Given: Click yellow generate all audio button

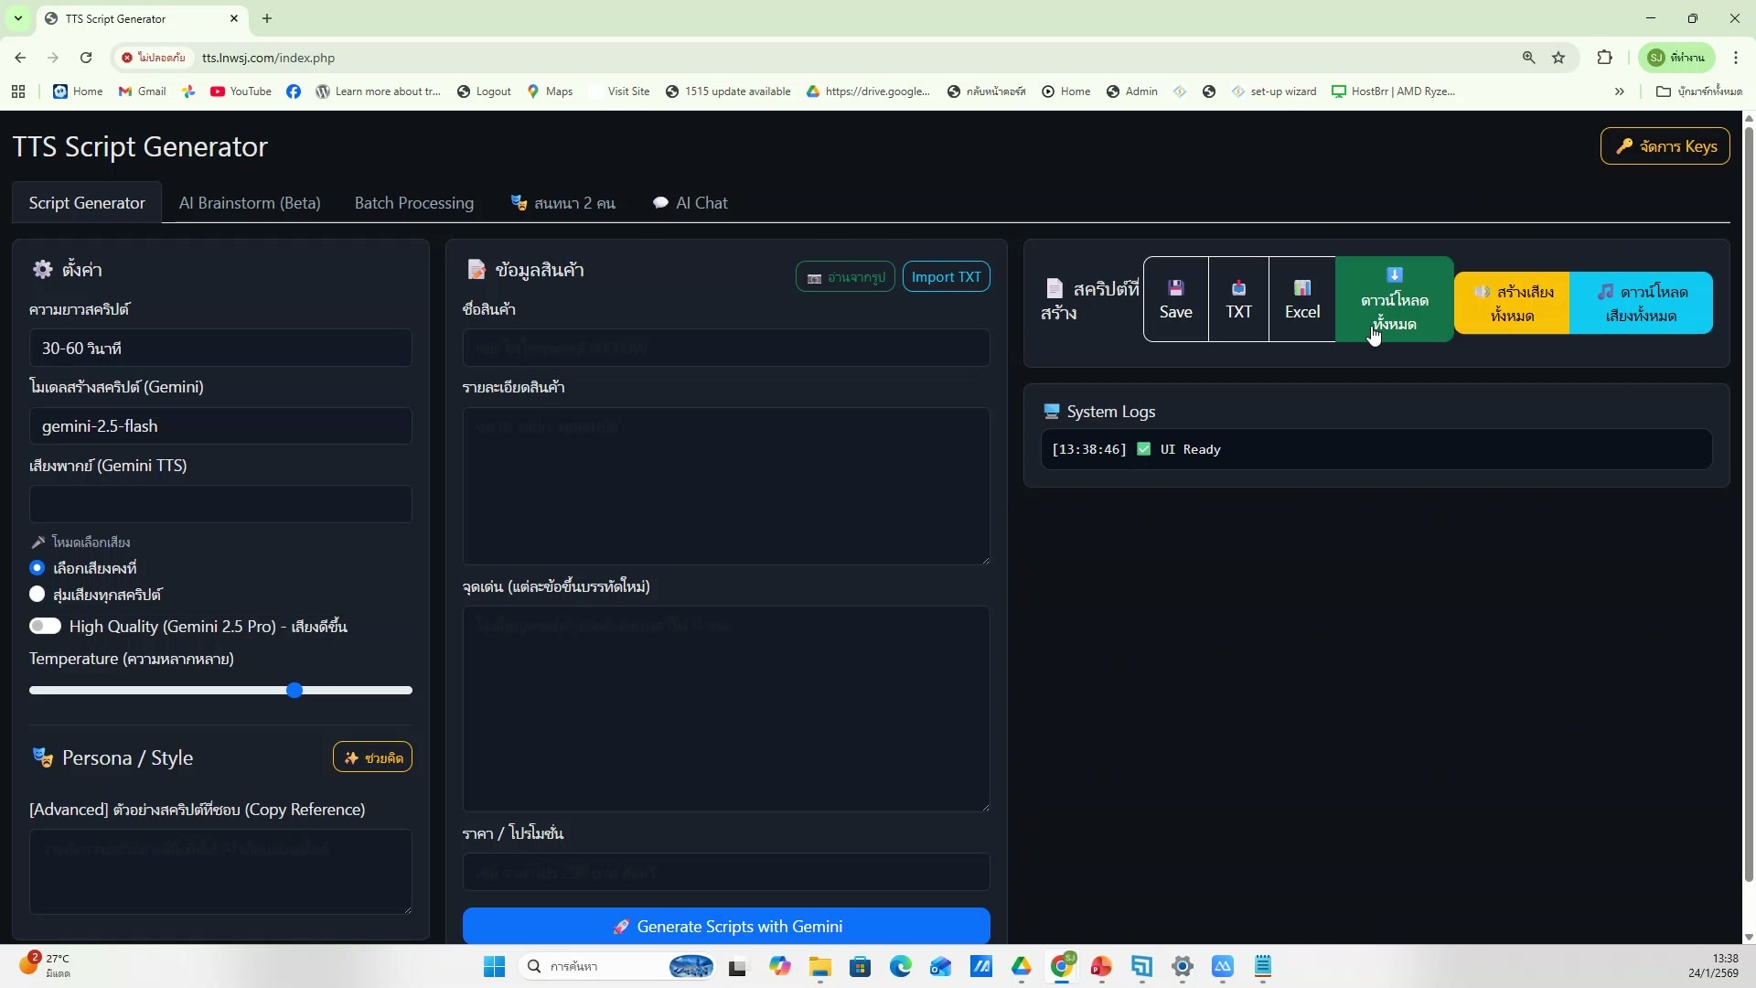Looking at the screenshot, I should point(1512,304).
